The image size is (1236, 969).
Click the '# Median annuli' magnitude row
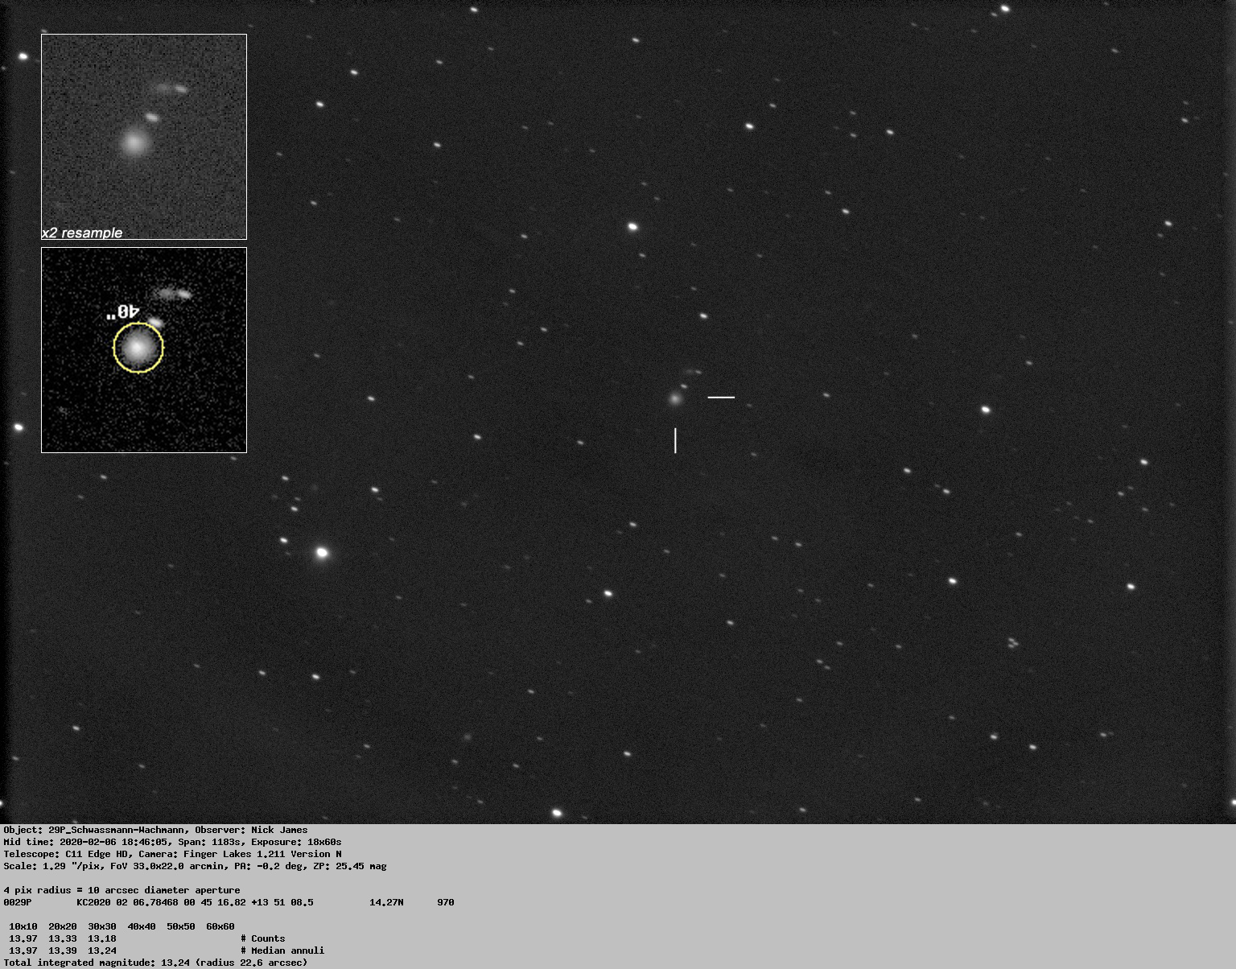(x=167, y=950)
